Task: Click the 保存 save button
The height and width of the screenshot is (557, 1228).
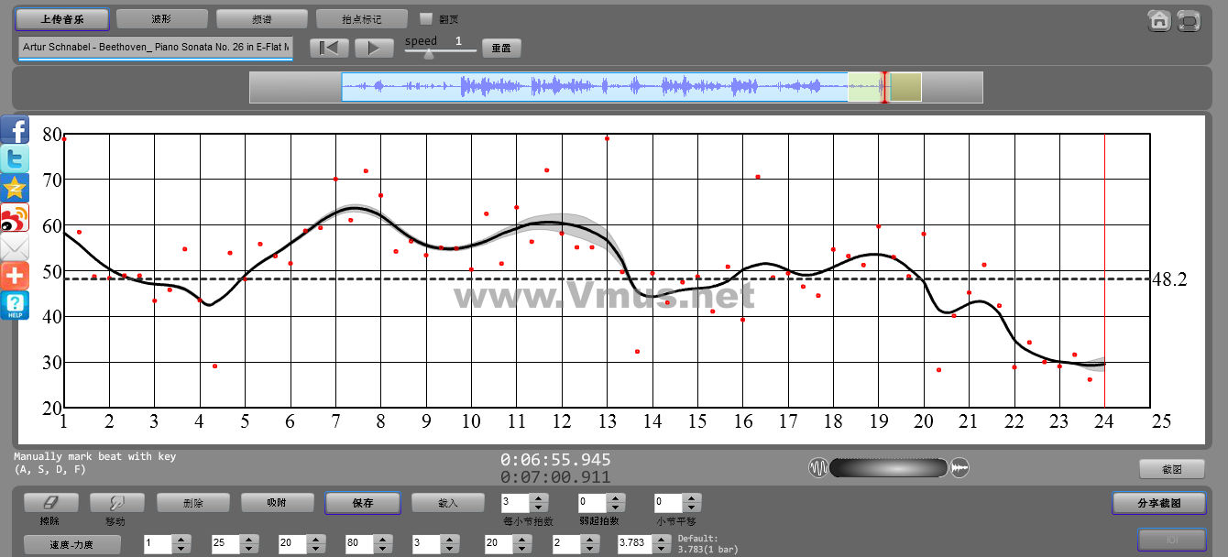Action: (362, 503)
